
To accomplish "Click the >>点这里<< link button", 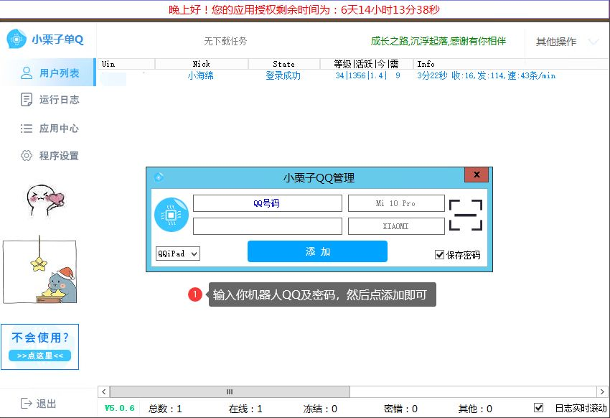I will pos(39,356).
